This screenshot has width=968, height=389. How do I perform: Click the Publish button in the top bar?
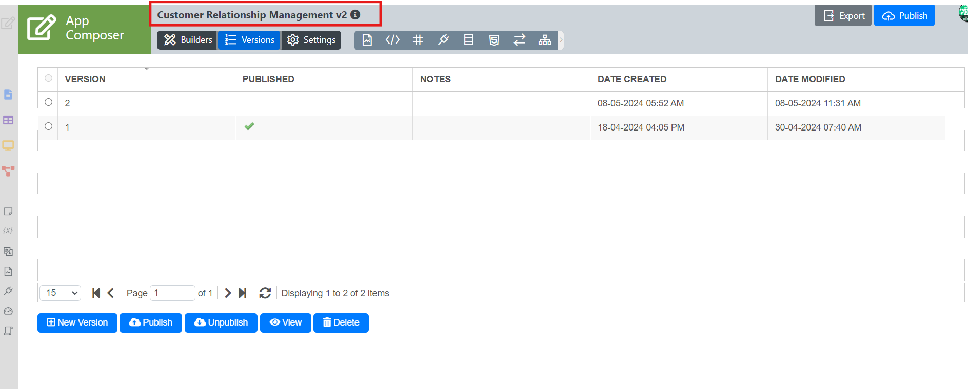tap(904, 16)
